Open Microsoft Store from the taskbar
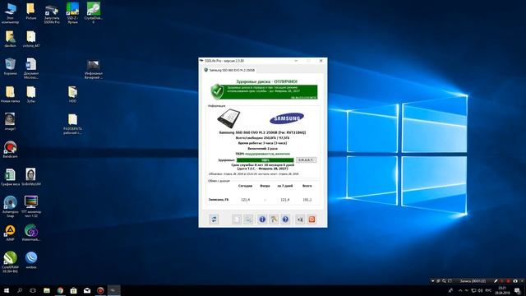The width and height of the screenshot is (526, 296). (x=73, y=290)
